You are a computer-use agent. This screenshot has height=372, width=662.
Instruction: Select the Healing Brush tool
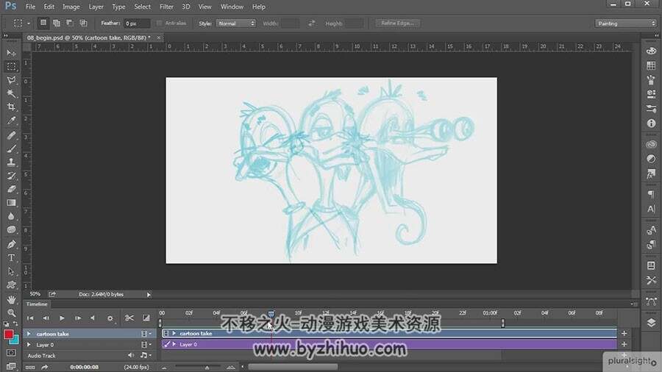coord(11,135)
